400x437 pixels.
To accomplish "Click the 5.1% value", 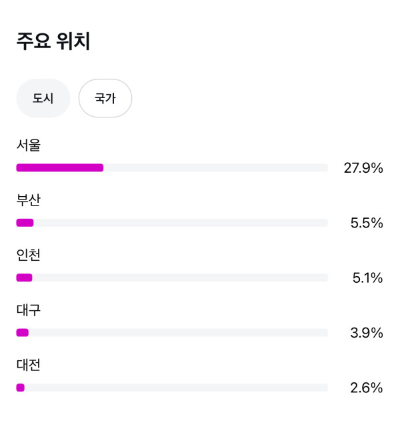I will point(367,278).
